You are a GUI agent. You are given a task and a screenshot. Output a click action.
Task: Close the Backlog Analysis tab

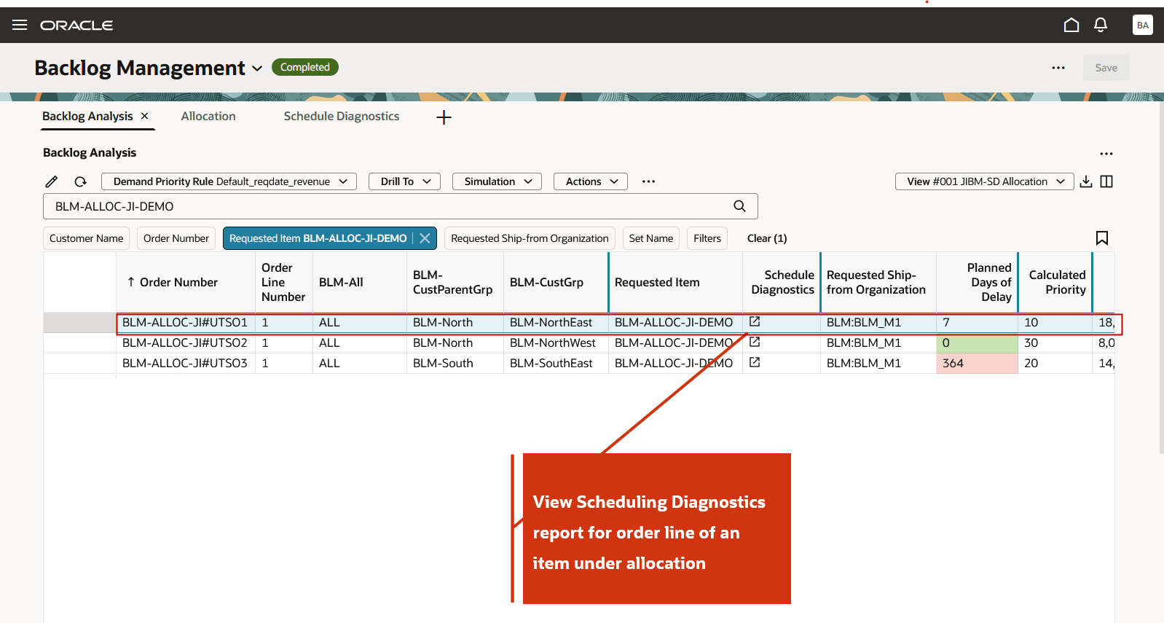[144, 116]
